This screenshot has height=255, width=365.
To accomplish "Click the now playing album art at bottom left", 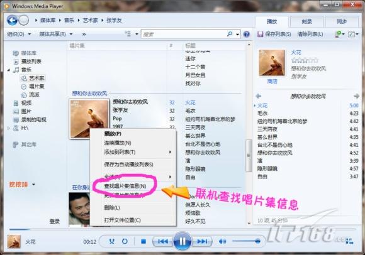I will 14,242.
